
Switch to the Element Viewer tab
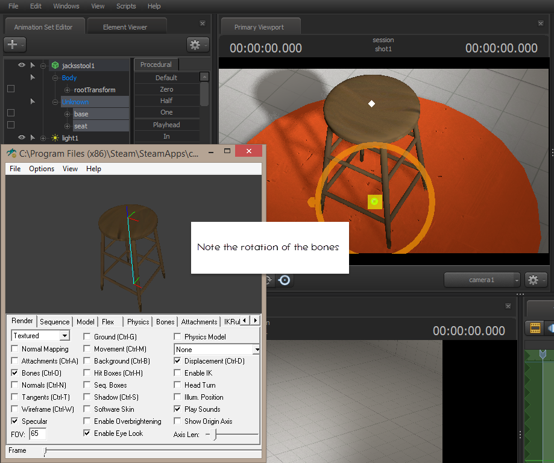click(125, 27)
